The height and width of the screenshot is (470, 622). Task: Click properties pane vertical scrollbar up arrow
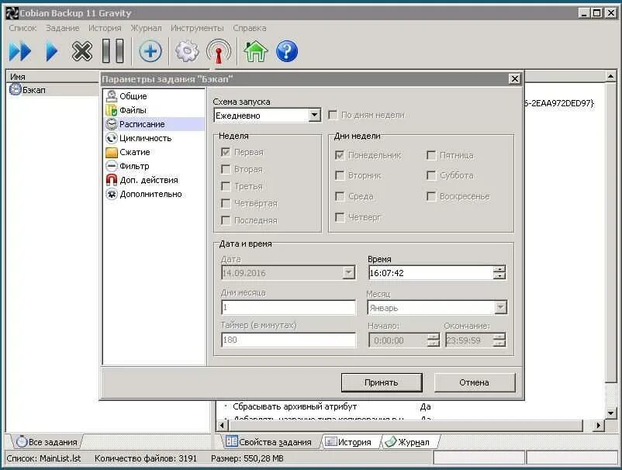coord(611,76)
